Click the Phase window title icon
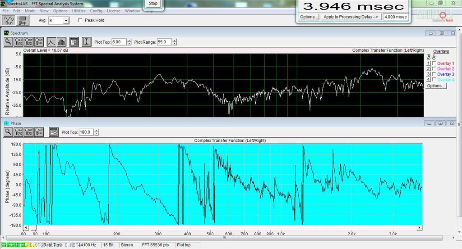Screen dimensions: 462x249 (6, 123)
